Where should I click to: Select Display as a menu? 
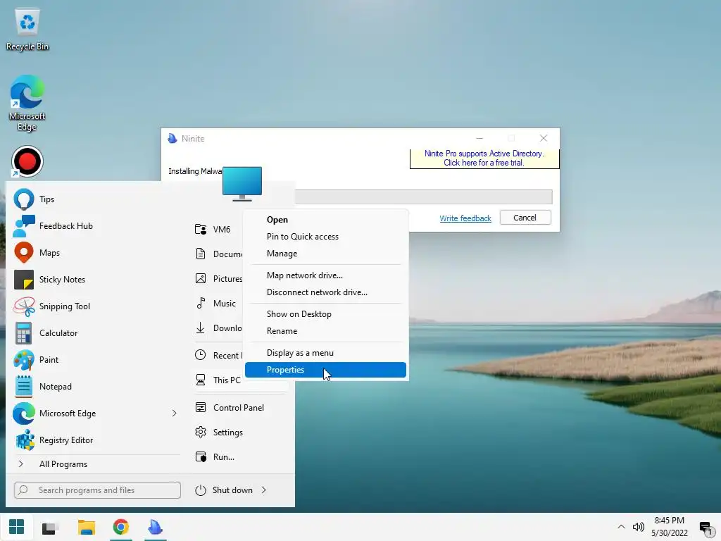pyautogui.click(x=325, y=353)
